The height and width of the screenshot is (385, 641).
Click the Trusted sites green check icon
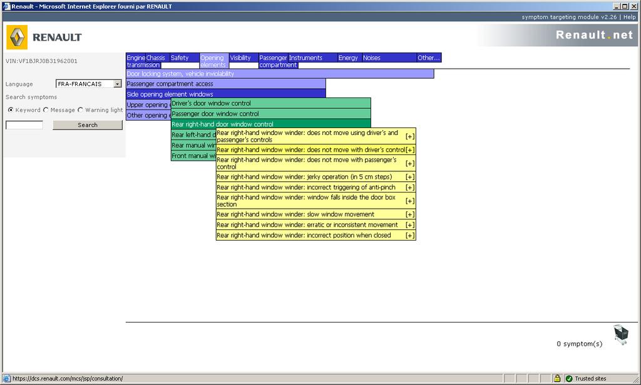pyautogui.click(x=568, y=379)
